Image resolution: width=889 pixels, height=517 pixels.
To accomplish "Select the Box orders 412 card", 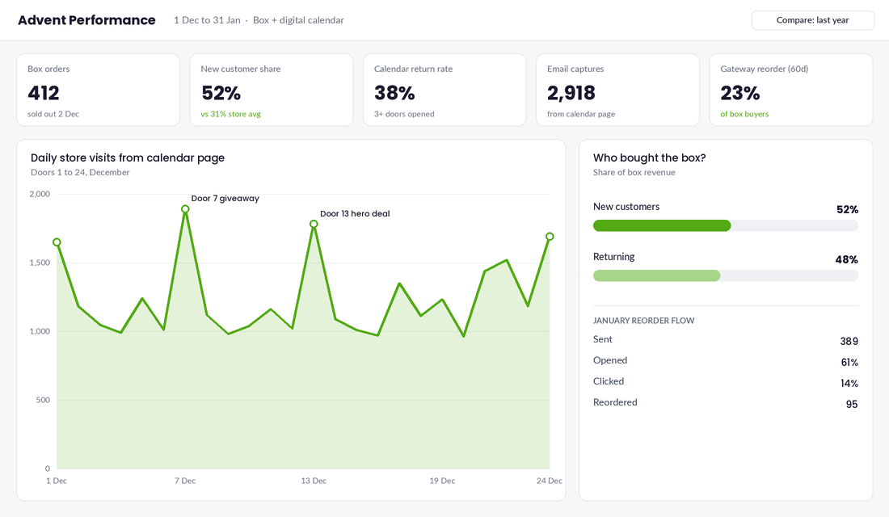I will (x=98, y=90).
